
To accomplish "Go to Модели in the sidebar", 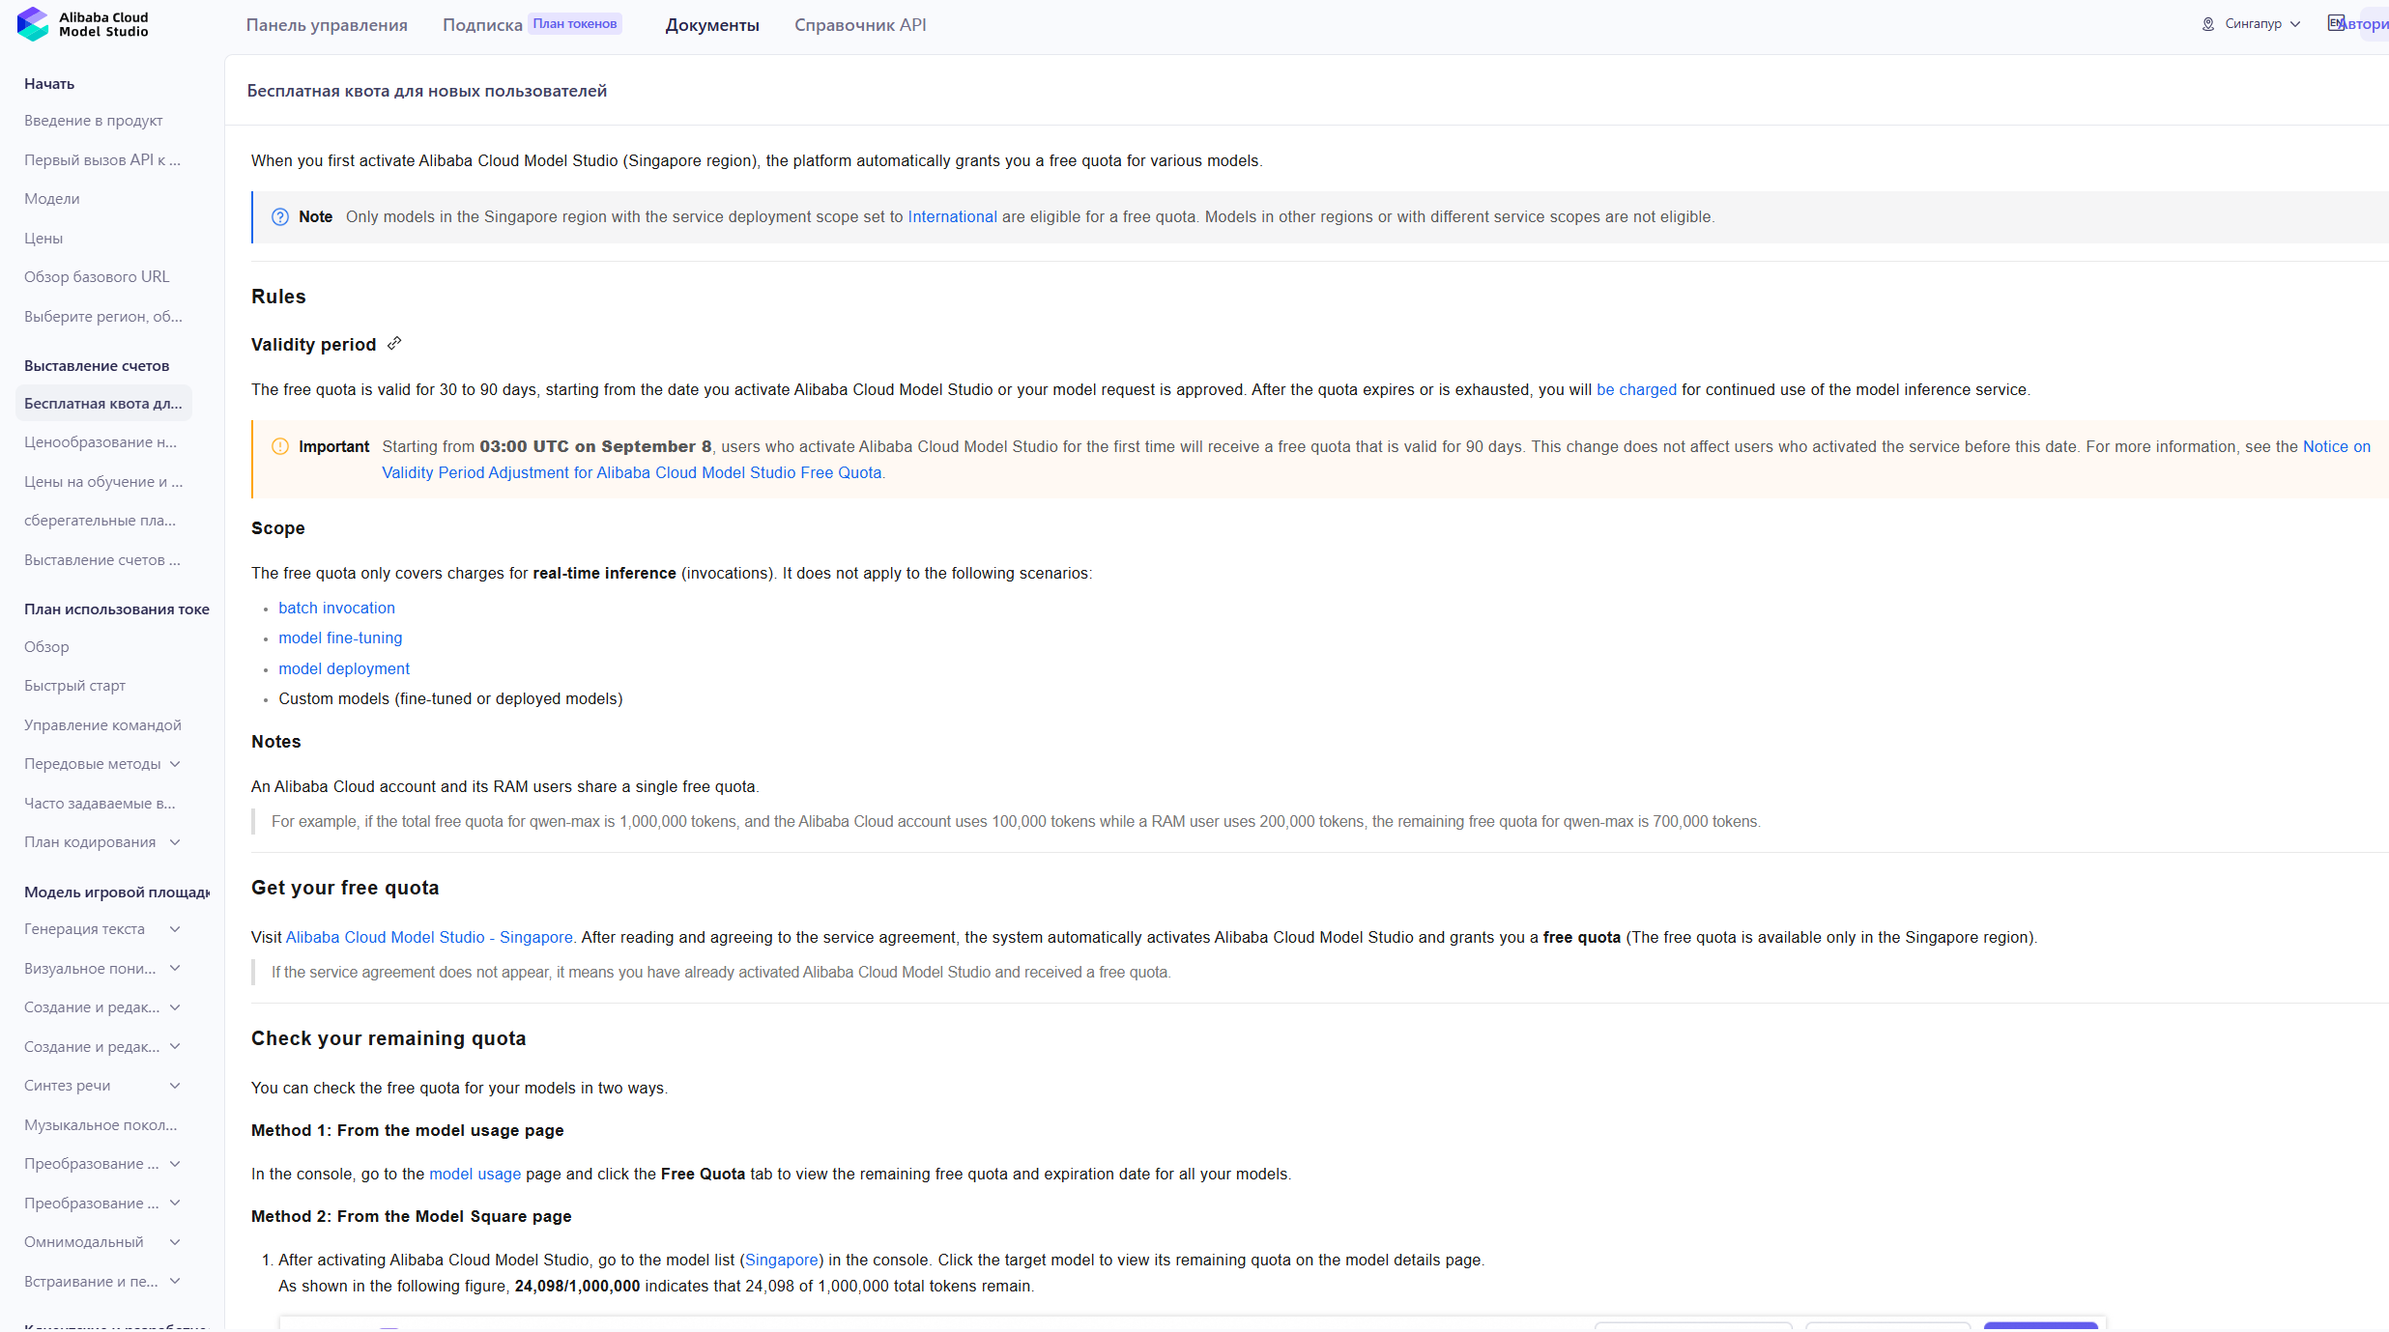I will coord(52,199).
